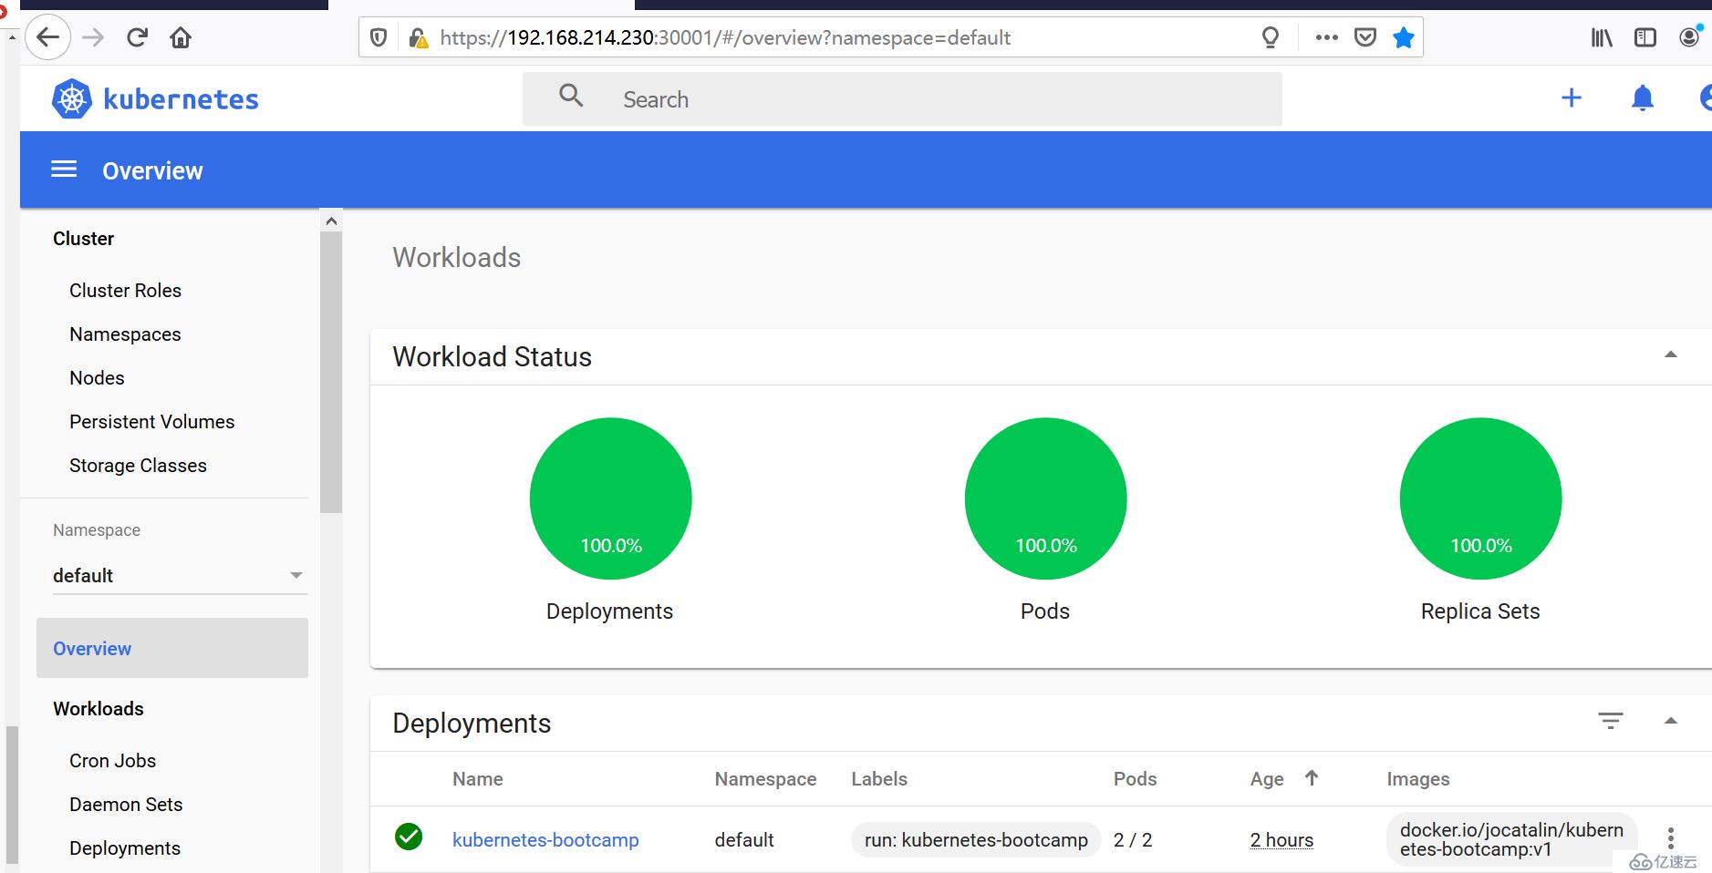Click the Deployments status pie chart

point(610,498)
